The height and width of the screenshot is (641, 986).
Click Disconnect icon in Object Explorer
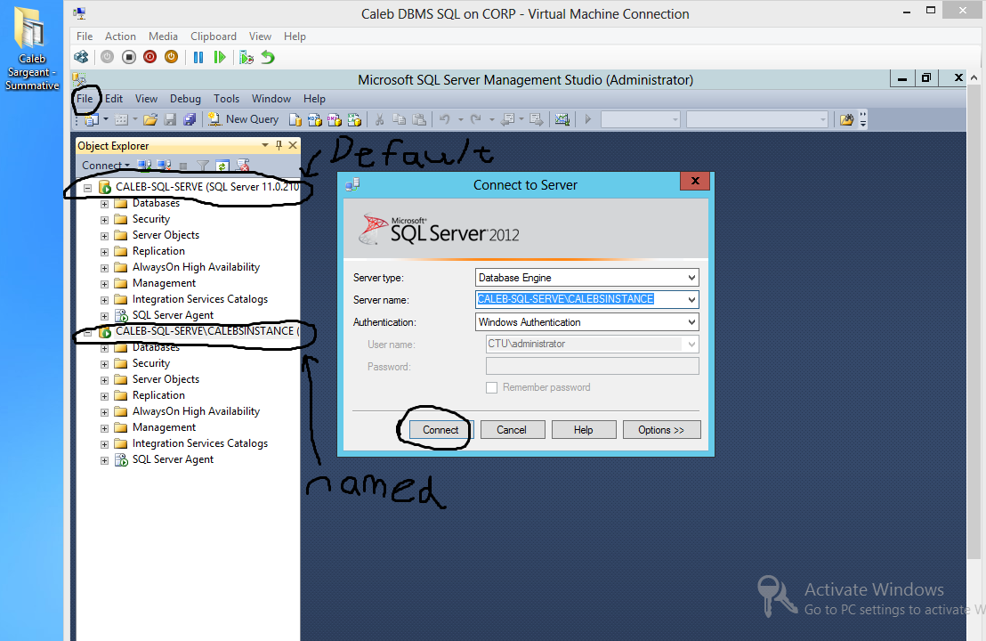point(164,166)
